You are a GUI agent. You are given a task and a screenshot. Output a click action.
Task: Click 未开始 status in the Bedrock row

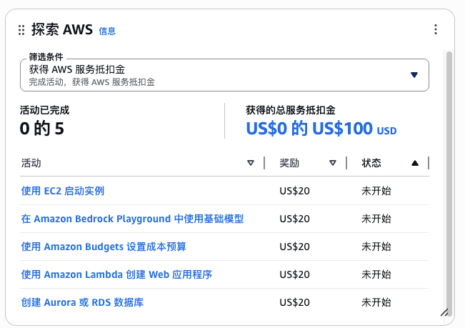[x=376, y=219]
